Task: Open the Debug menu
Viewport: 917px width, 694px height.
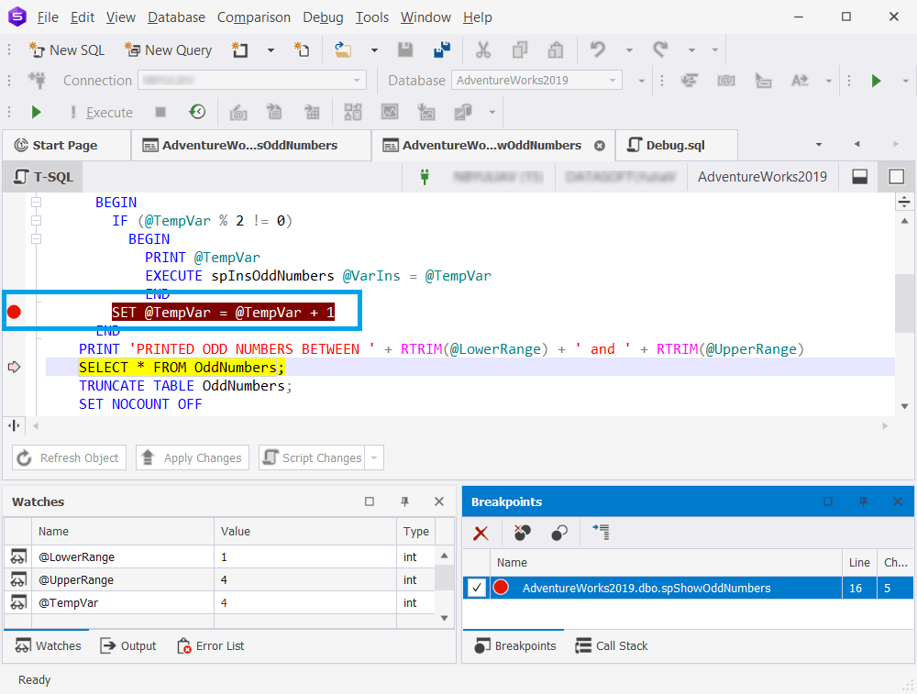Action: 323,17
